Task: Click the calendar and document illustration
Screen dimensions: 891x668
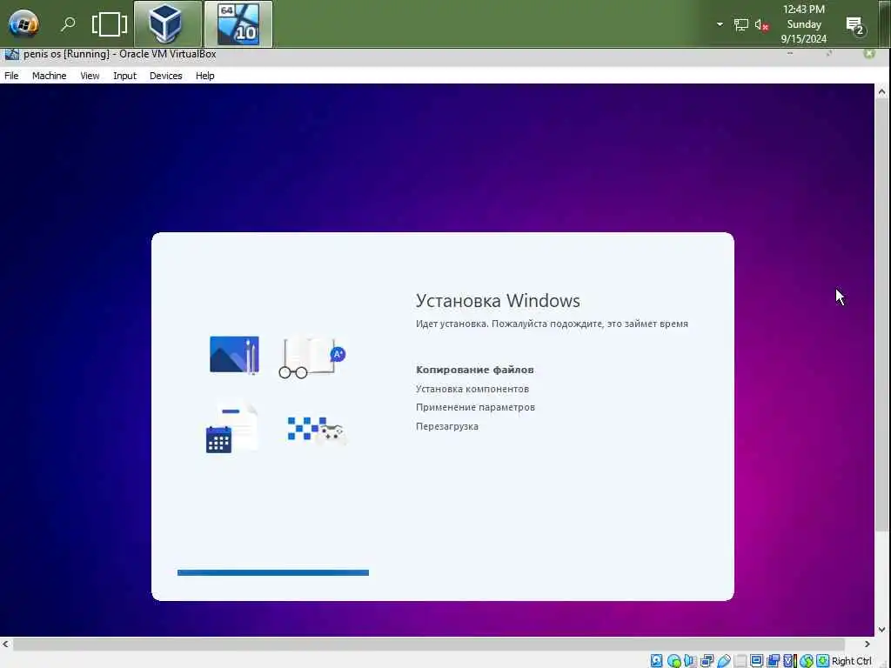Action: pos(231,428)
